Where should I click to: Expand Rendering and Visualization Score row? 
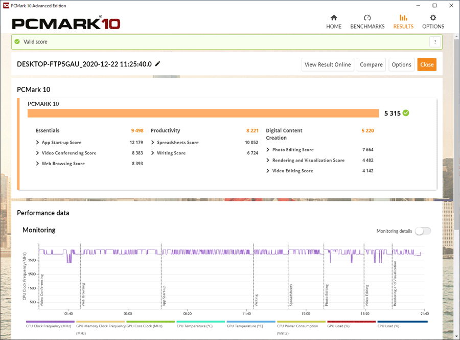tap(268, 160)
